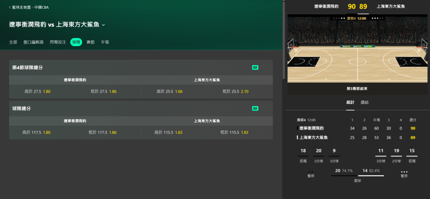The height and width of the screenshot is (199, 430).
Task: Click 遼寧's 3分球 count of 9
Action: [x=334, y=151]
